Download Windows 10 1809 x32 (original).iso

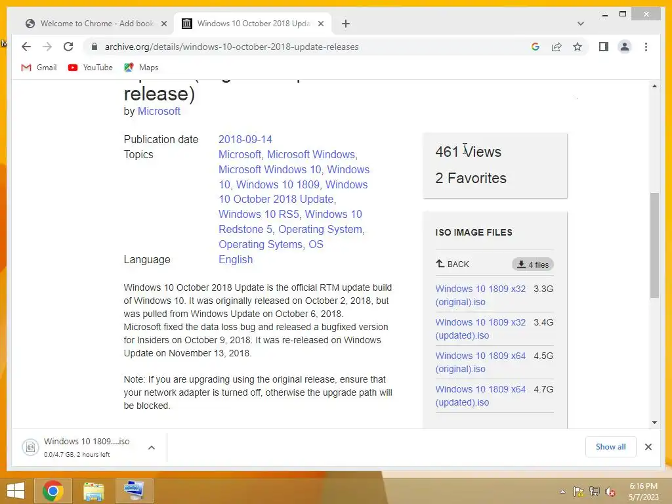click(x=480, y=295)
